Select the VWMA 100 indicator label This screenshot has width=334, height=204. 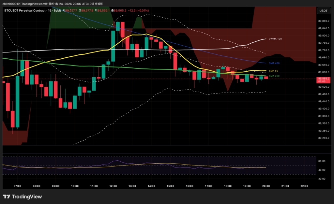[x=275, y=39]
